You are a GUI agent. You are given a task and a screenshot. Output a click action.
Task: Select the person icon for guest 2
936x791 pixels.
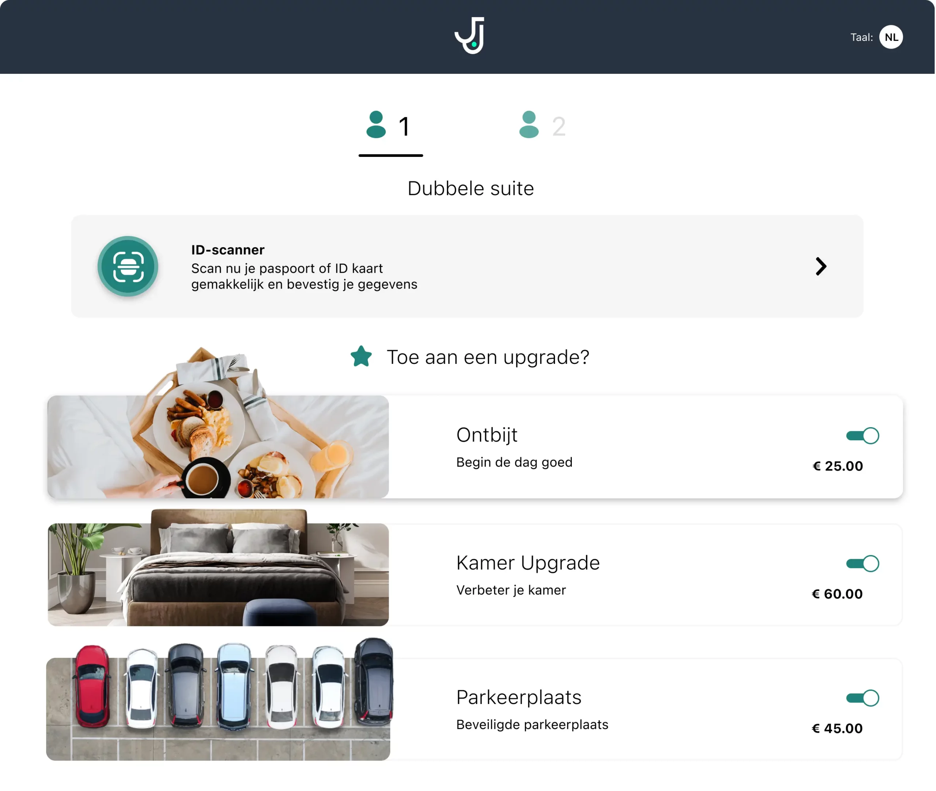[529, 126]
